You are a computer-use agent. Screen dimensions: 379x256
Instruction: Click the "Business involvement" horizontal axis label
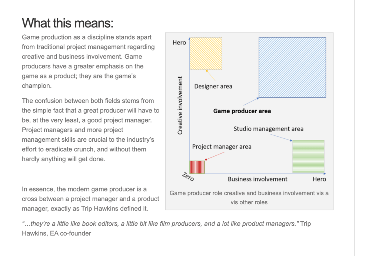(x=257, y=179)
